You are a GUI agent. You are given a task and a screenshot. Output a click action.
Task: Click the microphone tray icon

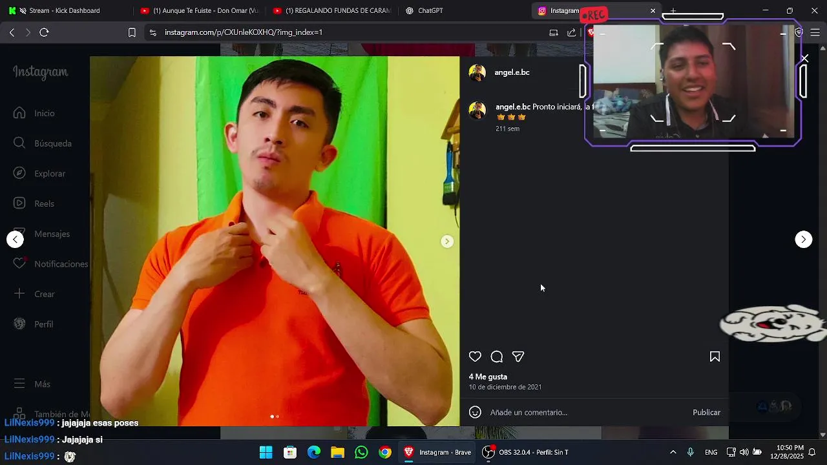click(691, 452)
